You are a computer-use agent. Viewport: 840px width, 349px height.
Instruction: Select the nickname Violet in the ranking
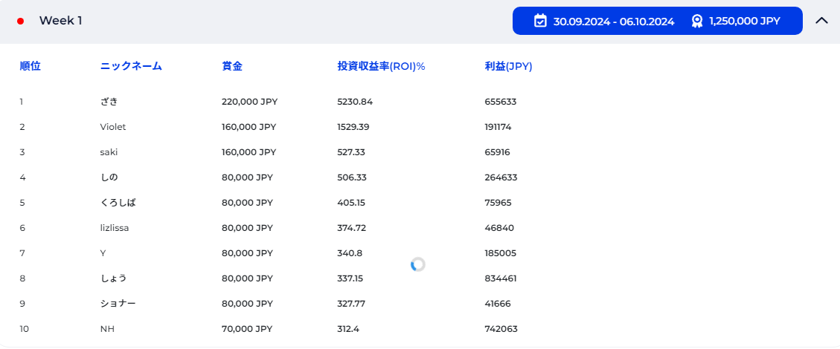tap(113, 127)
